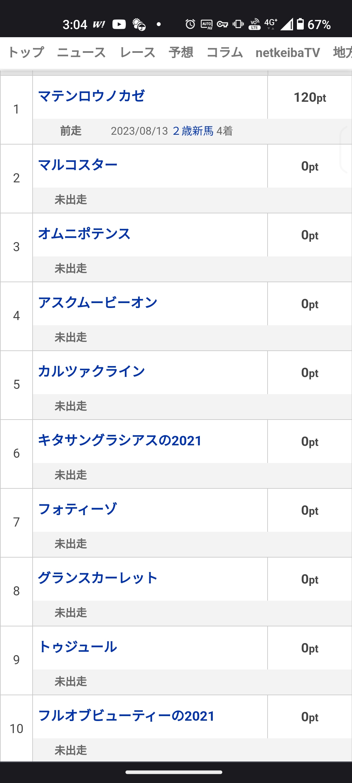Go to the 予想 tab

[181, 53]
